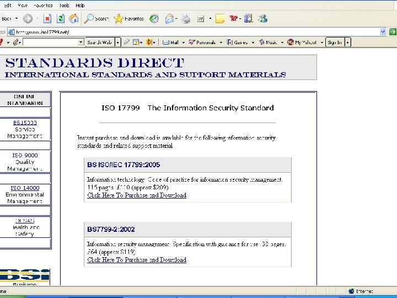Expand the address bar dropdown
The image size is (397, 298).
click(x=383, y=31)
